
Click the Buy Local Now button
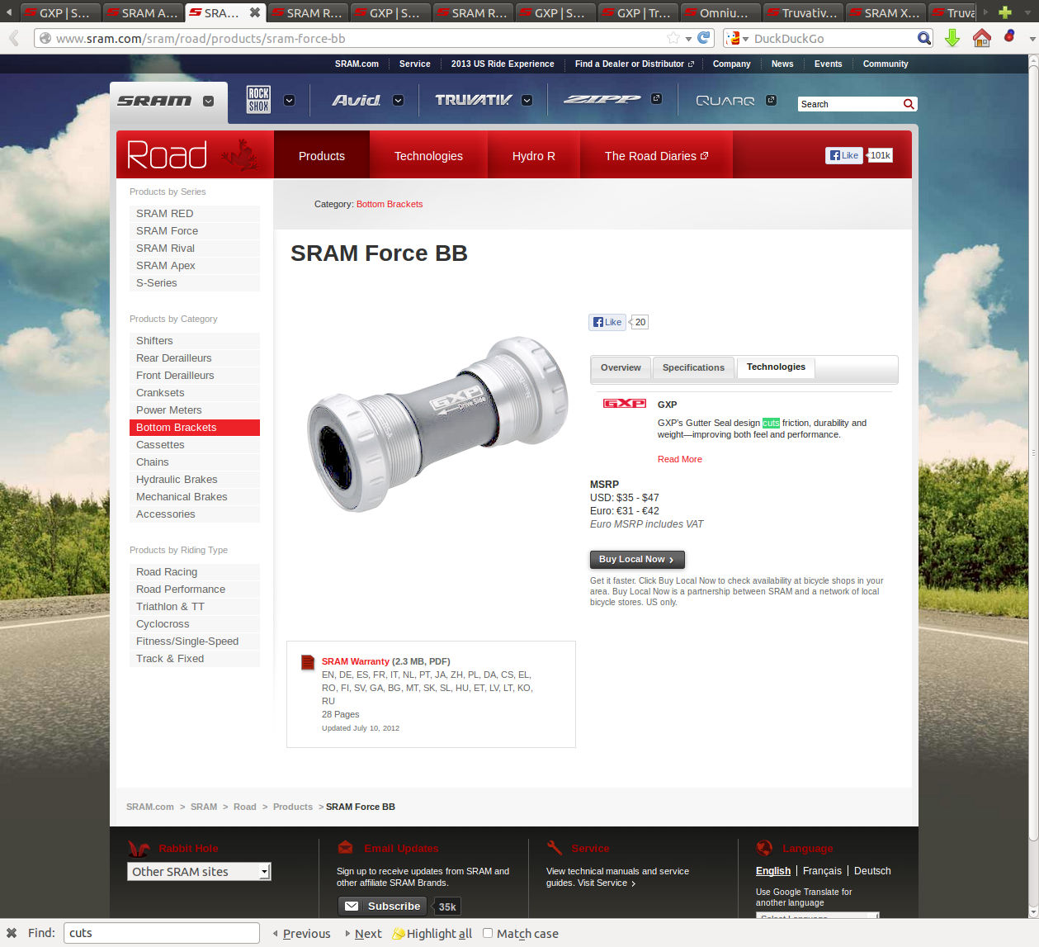tap(637, 559)
